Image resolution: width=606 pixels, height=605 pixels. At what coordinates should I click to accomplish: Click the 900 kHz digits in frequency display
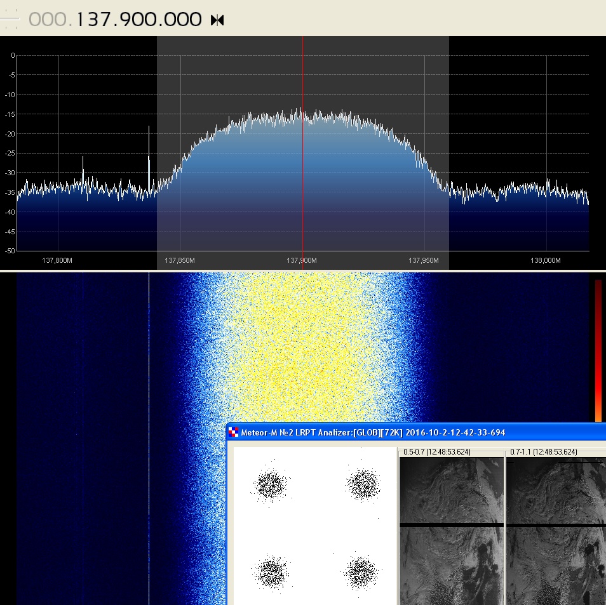point(138,19)
